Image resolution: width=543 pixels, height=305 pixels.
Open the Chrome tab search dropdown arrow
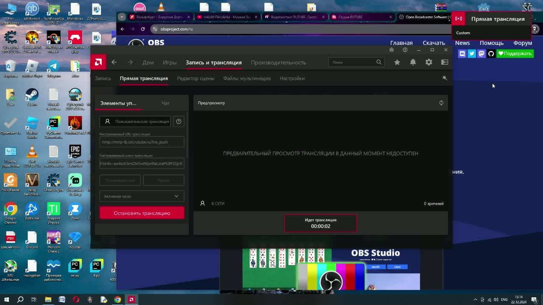click(122, 17)
